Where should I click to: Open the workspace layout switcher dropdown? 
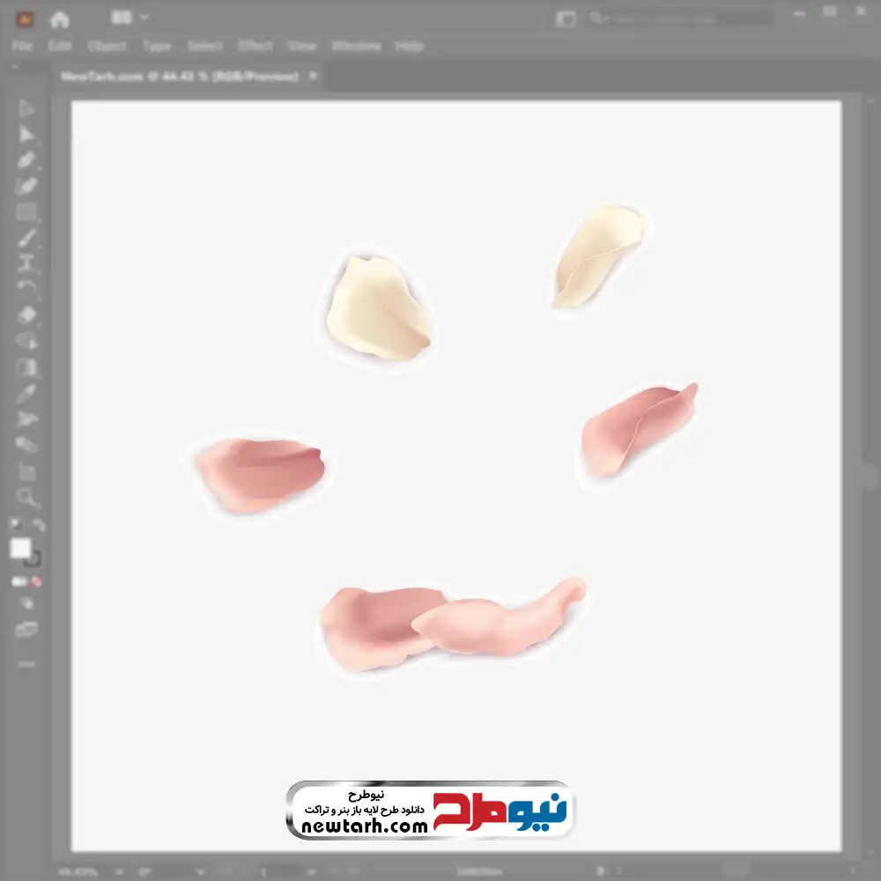point(130,18)
